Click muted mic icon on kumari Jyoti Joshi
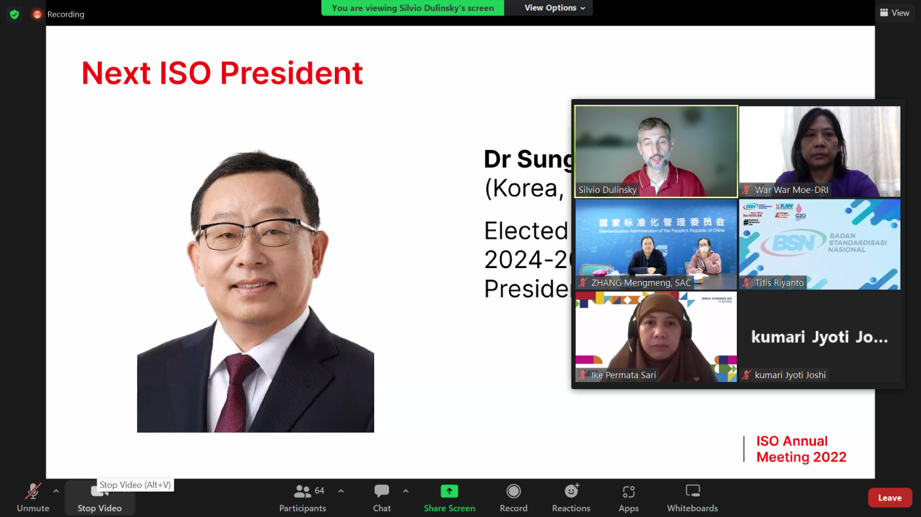 [x=747, y=375]
